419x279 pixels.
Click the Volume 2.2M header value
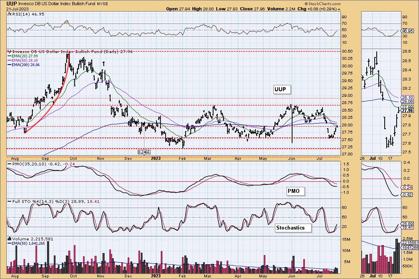pyautogui.click(x=281, y=9)
